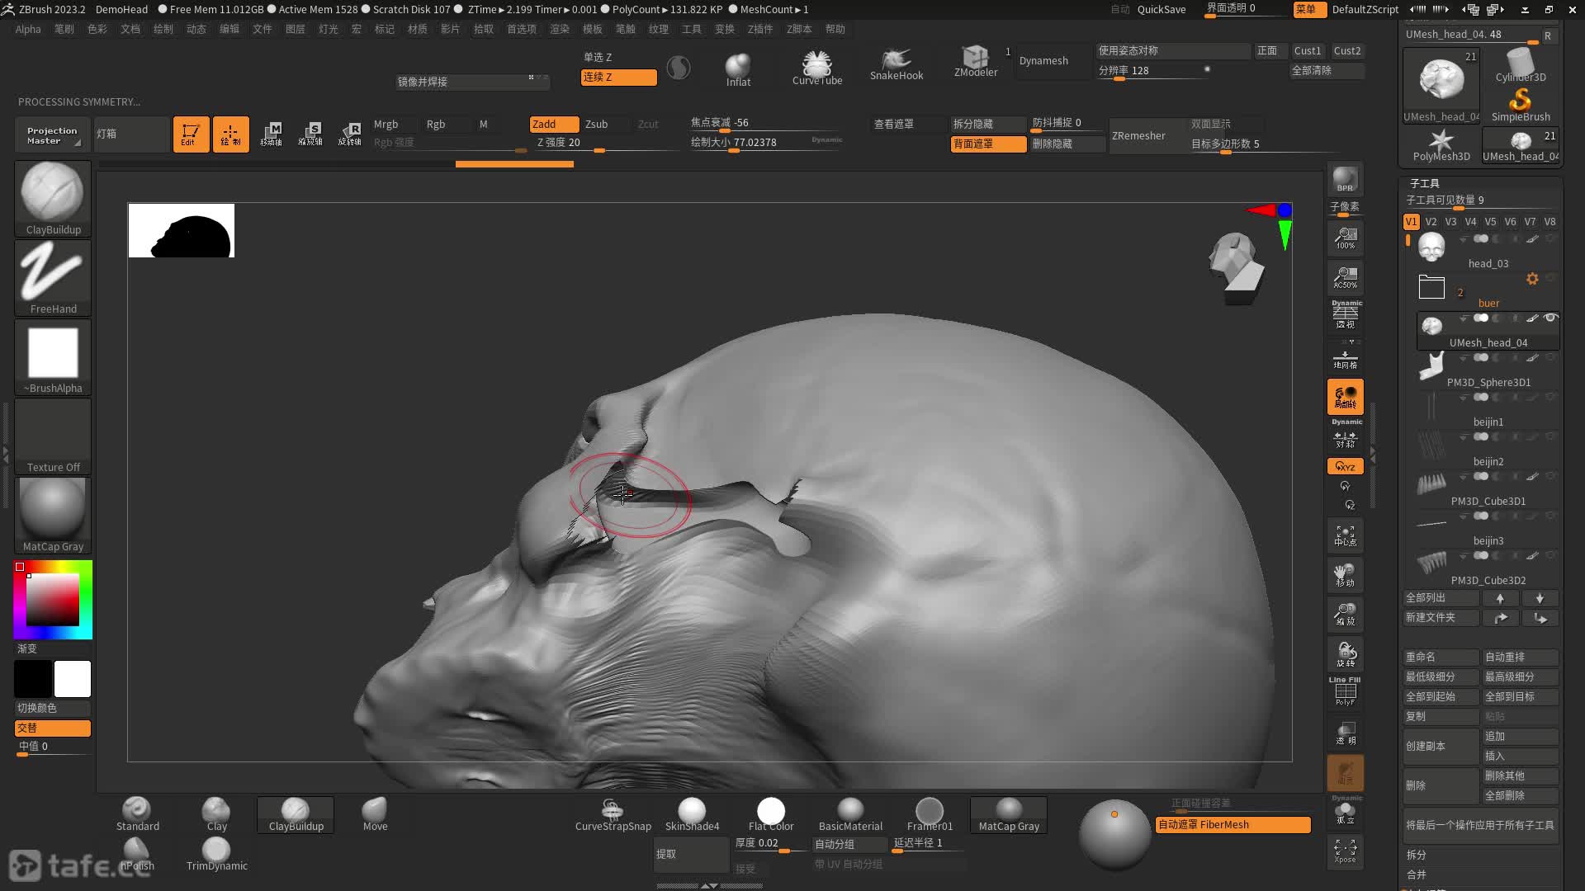
Task: Toggle the Zsub mode
Action: pos(605,124)
